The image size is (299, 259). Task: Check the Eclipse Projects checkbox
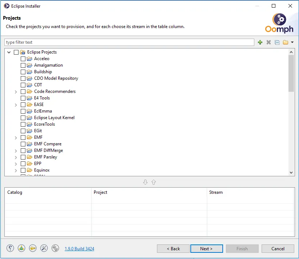(16, 52)
